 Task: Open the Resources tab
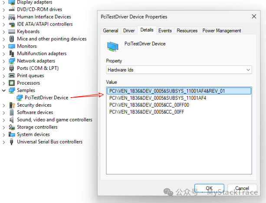[x=187, y=31]
